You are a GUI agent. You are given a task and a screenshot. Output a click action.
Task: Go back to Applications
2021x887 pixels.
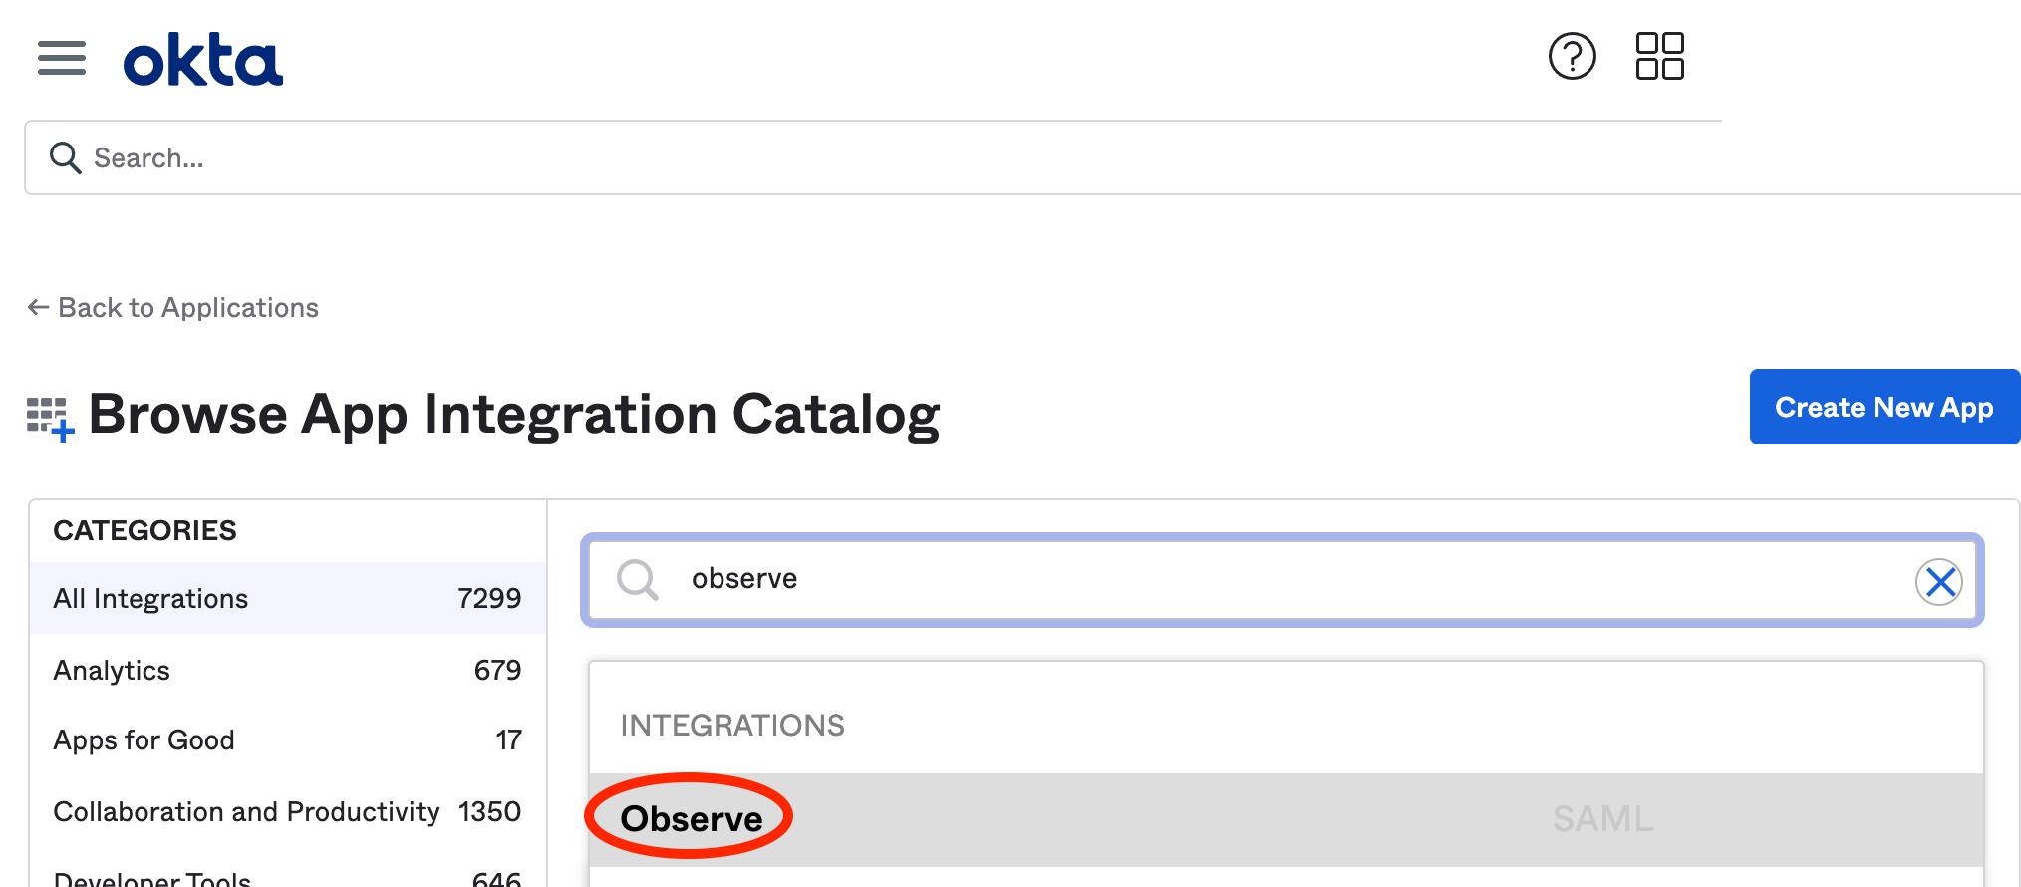tap(173, 307)
